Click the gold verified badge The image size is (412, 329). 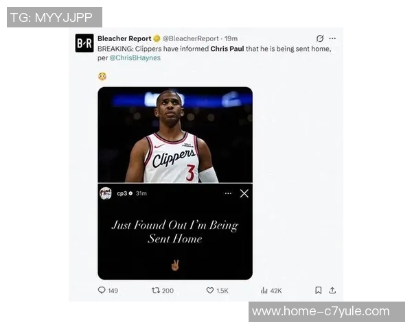tap(157, 38)
